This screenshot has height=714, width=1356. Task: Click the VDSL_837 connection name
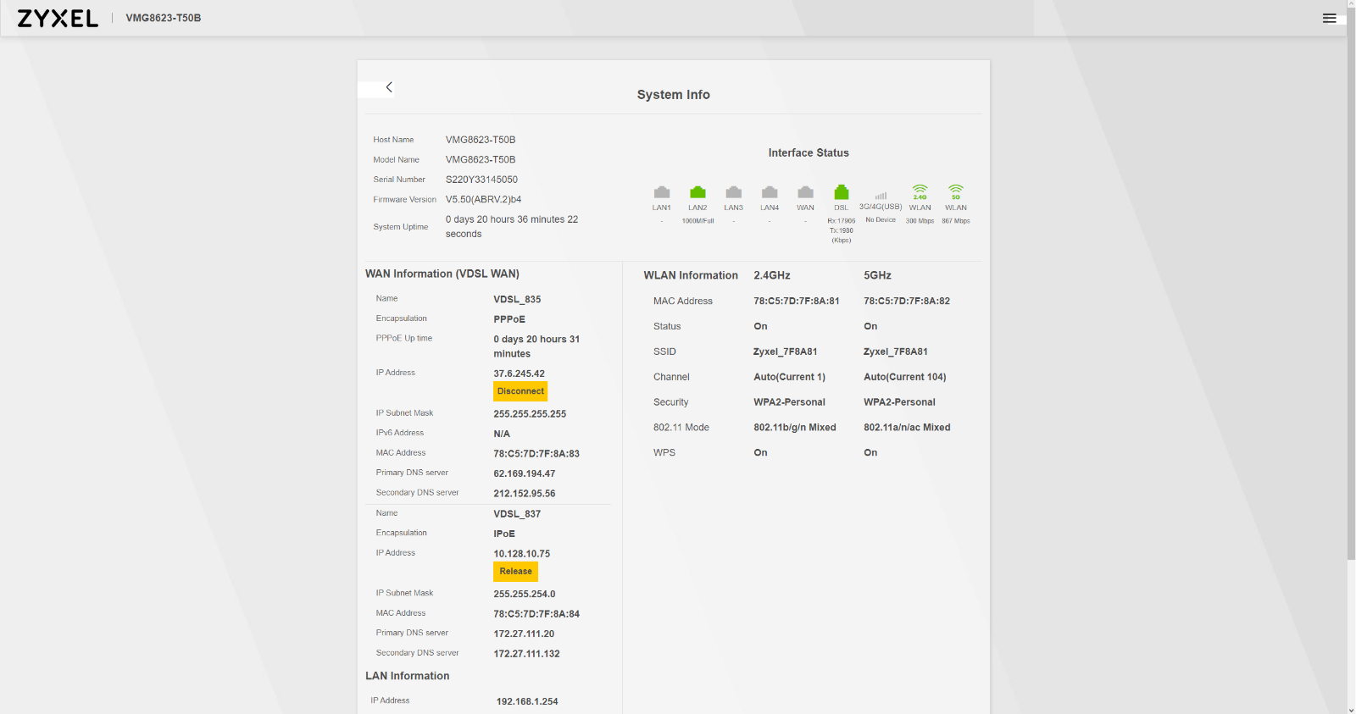pos(517,514)
